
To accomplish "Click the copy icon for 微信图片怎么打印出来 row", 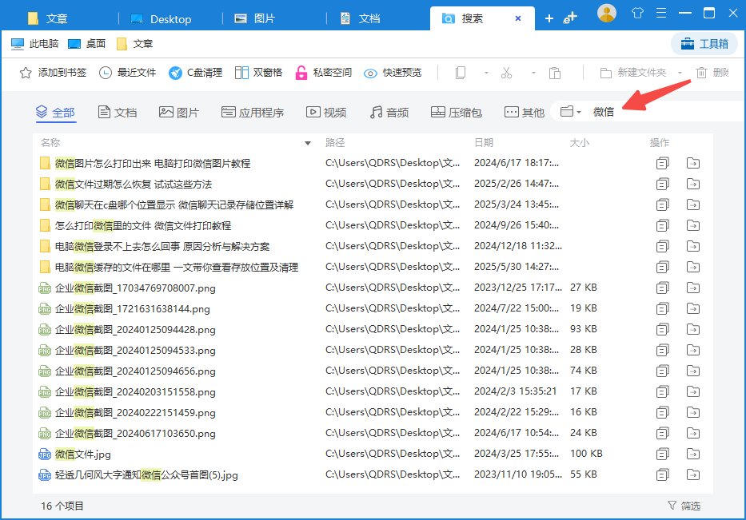I will (x=662, y=164).
